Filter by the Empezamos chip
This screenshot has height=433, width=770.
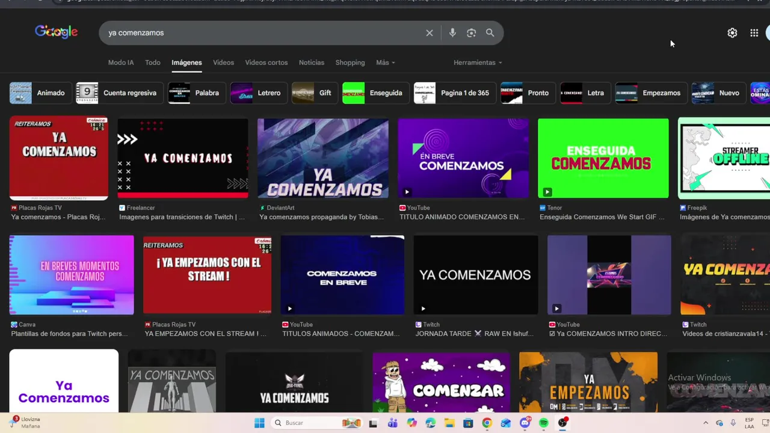[x=650, y=93]
